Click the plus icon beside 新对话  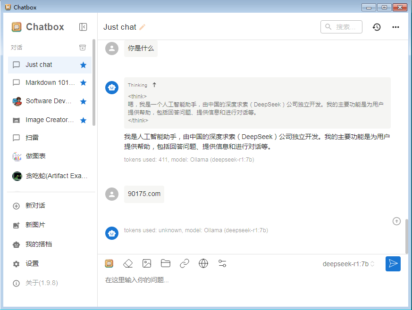(x=17, y=206)
